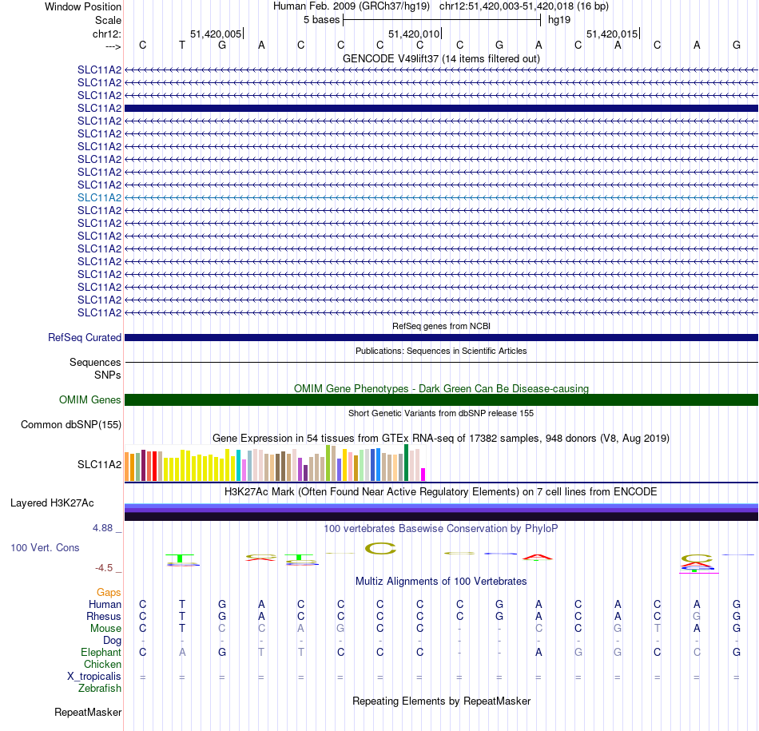
Task: Click the red A in PhyloP logo
Action: click(538, 557)
